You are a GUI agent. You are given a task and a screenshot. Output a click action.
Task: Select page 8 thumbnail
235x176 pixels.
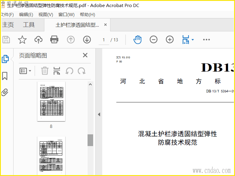click(51, 101)
